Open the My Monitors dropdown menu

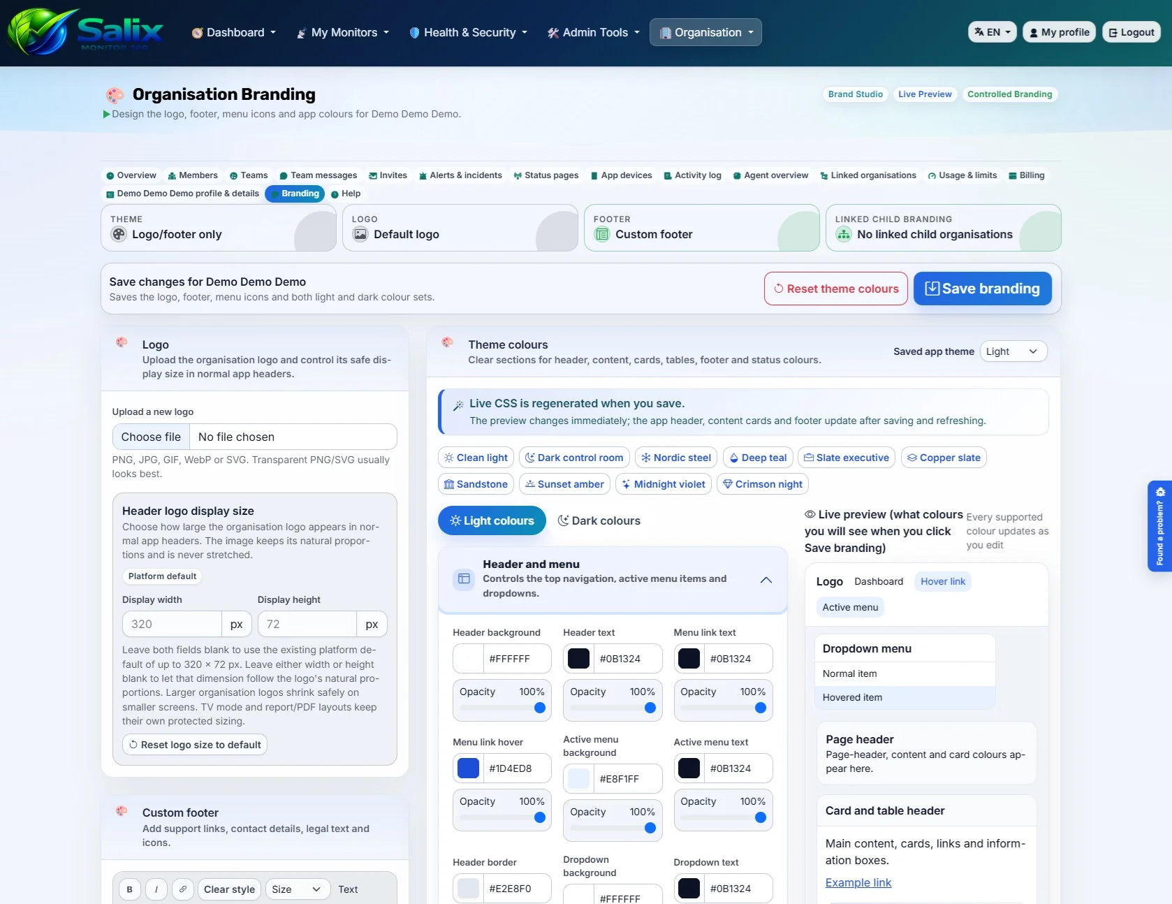pyautogui.click(x=343, y=32)
